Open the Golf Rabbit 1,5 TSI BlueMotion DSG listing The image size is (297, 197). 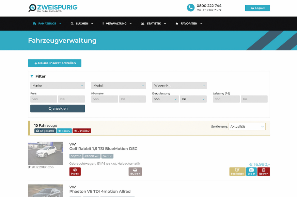(x=104, y=149)
